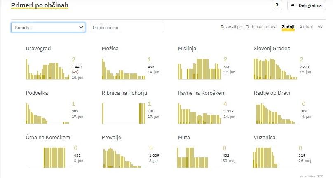Focus the Poišči občino search field
This screenshot has height=178, width=333.
[x=127, y=28]
